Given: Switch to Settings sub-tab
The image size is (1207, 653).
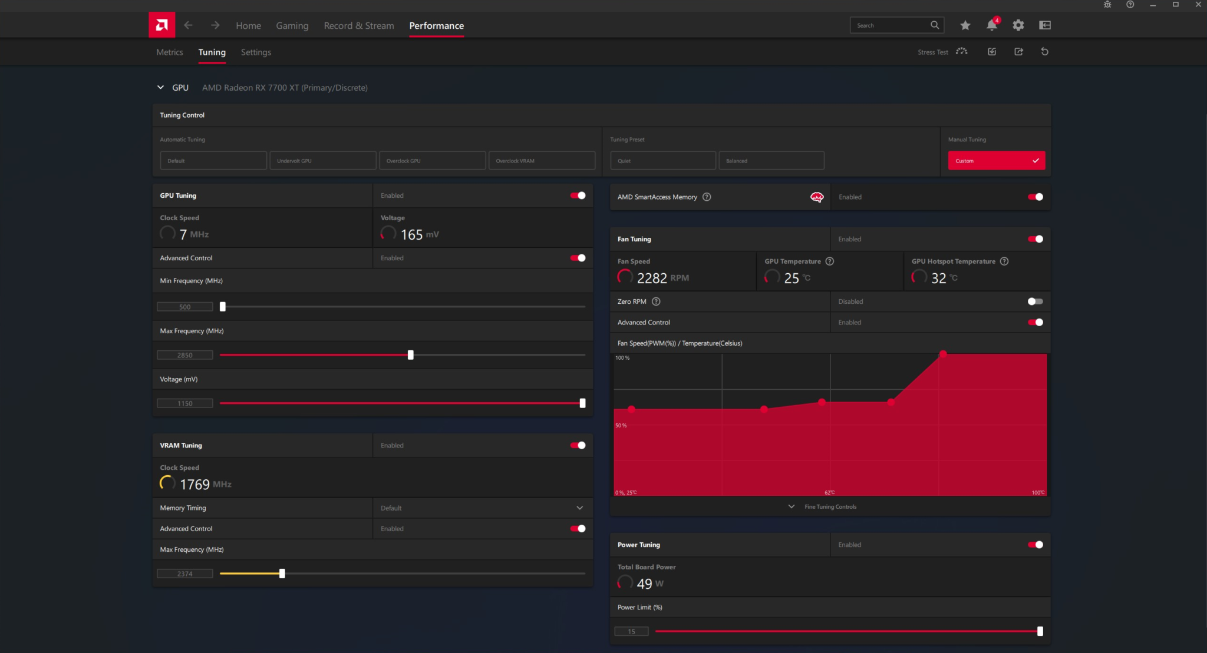Looking at the screenshot, I should pyautogui.click(x=256, y=52).
